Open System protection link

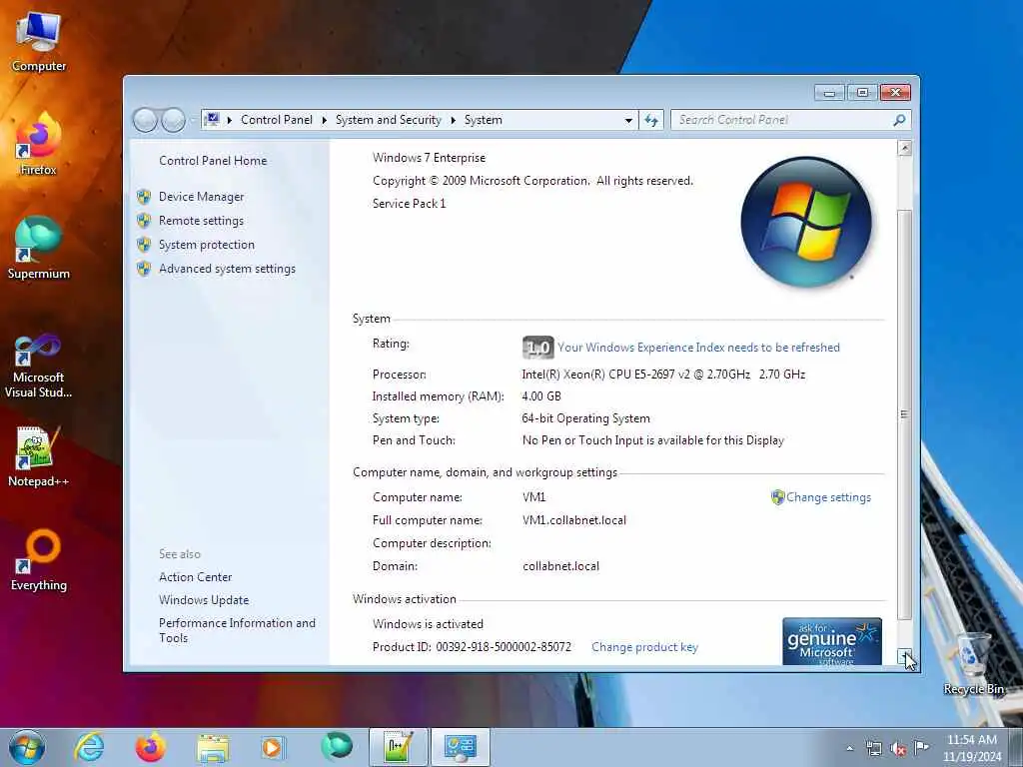point(206,245)
